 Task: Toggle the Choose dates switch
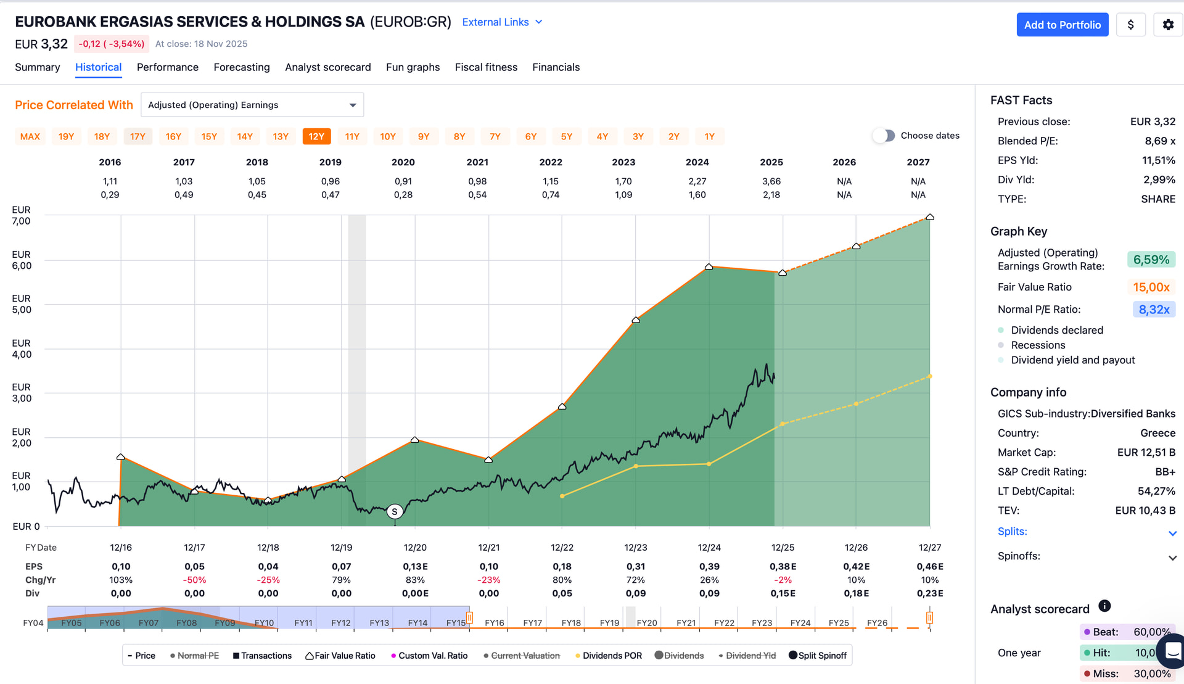click(884, 136)
